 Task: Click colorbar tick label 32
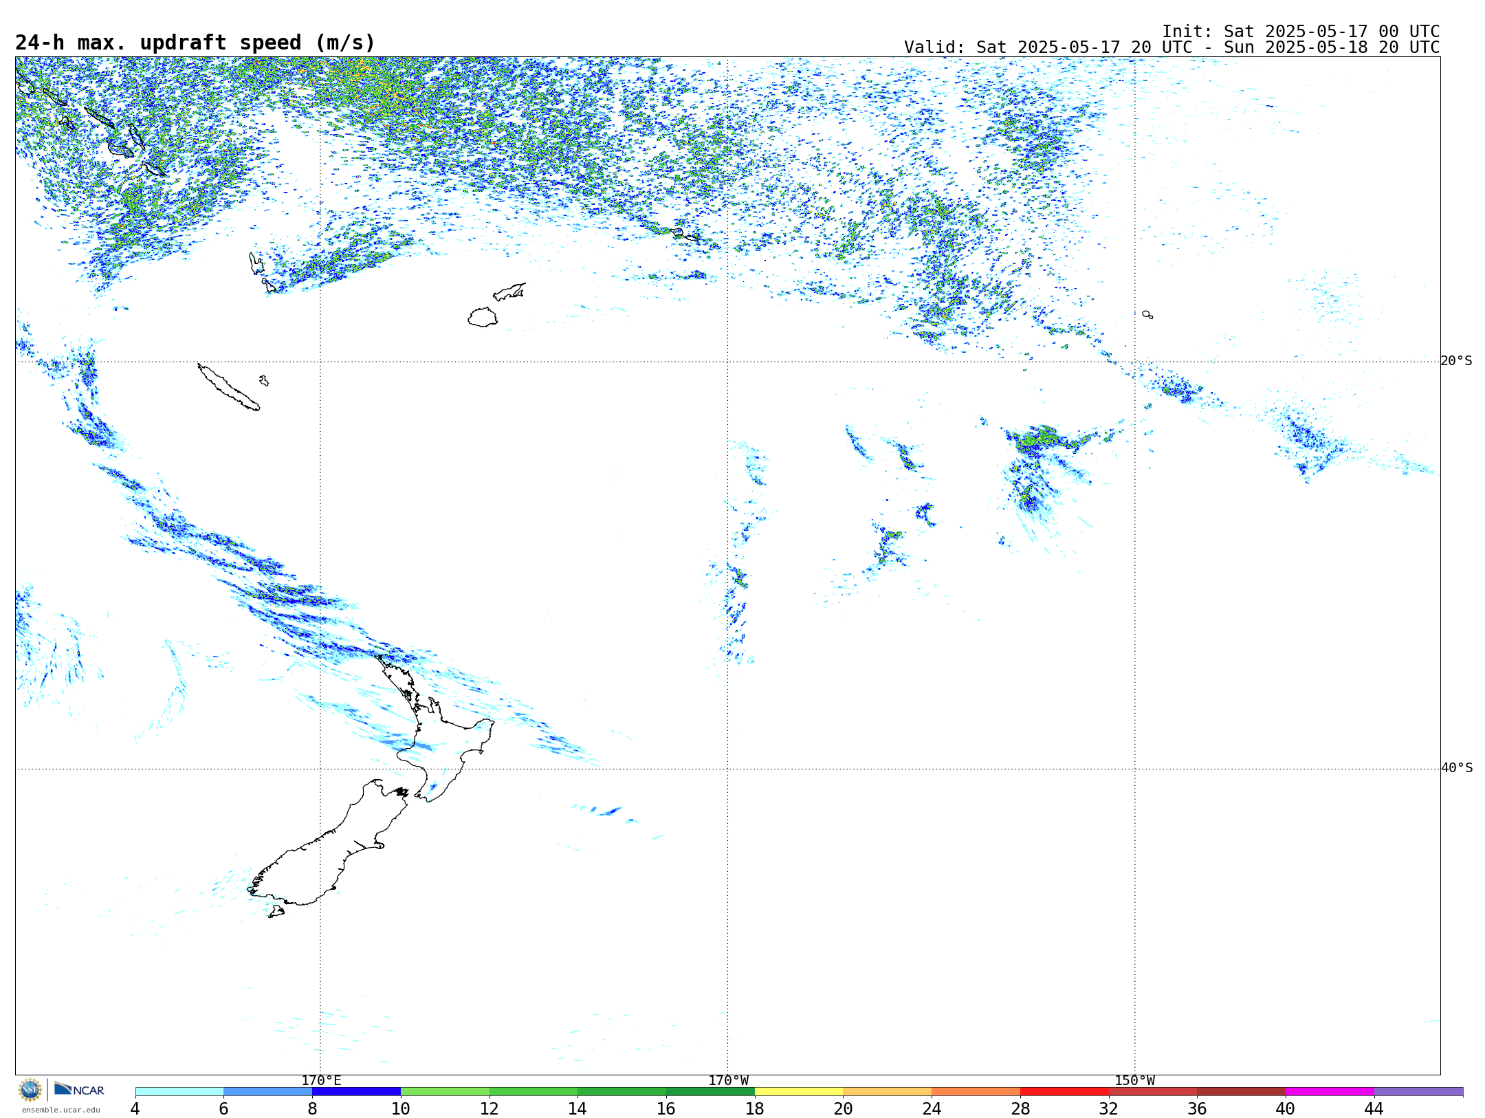[x=1109, y=1108]
